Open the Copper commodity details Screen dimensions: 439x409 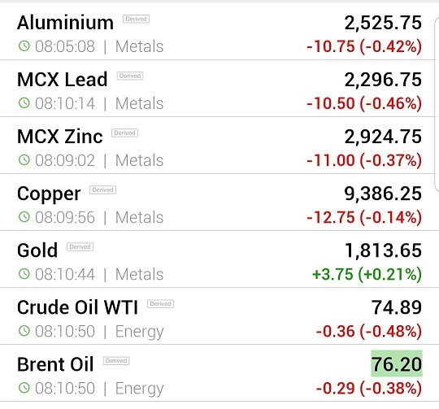coord(217,202)
